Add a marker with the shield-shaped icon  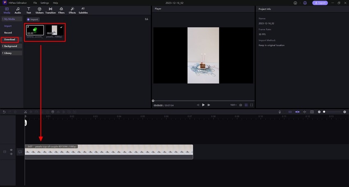53,112
